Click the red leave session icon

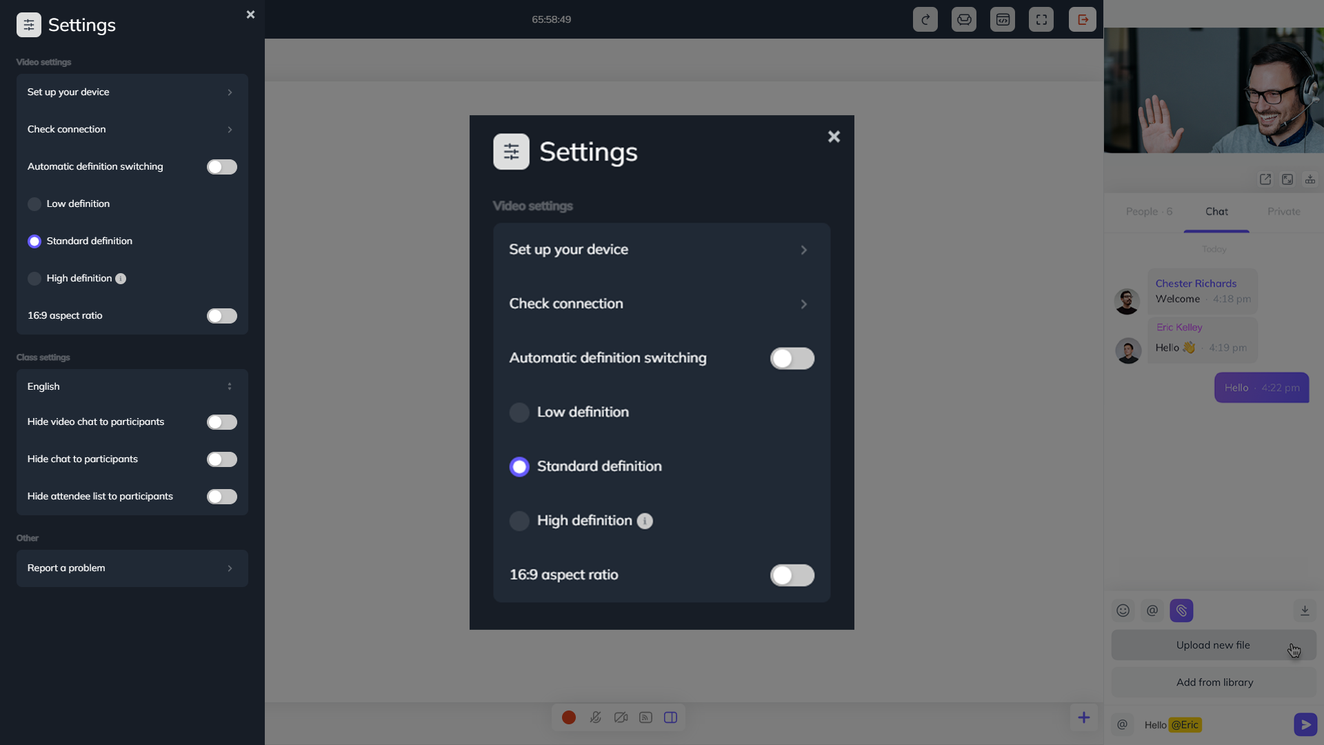click(x=1082, y=19)
